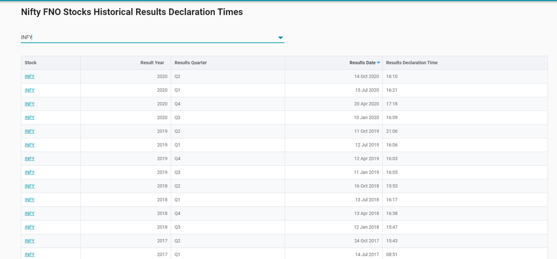Click the declaration time 16:21
Screen dimensions: 557x259
[392, 90]
